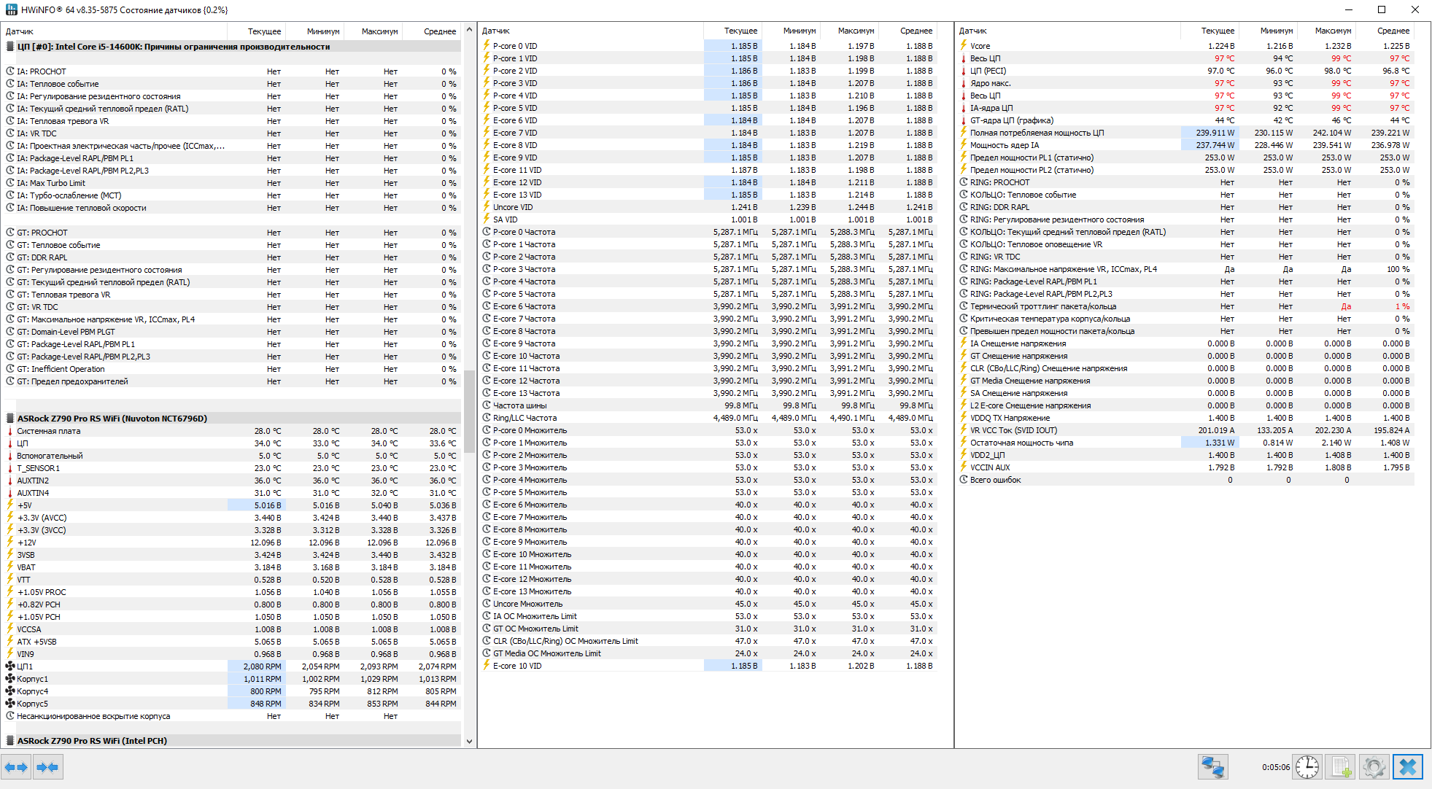Screen dimensions: 1432x789
Task: Click the expand columns double-arrow icon
Action: tap(16, 767)
